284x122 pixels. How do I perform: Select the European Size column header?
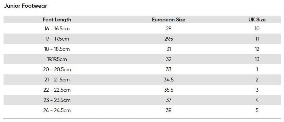click(169, 19)
